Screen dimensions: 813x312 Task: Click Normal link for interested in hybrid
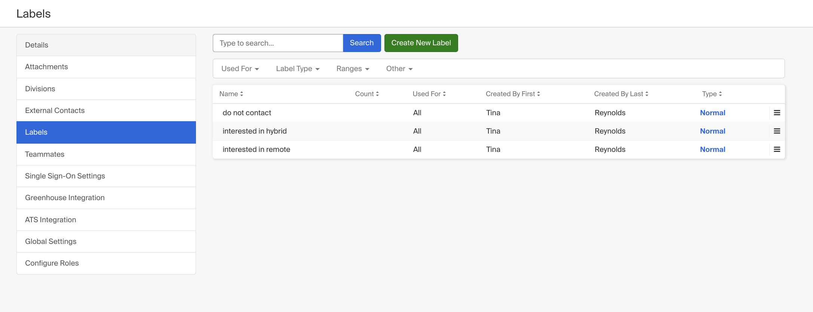712,131
